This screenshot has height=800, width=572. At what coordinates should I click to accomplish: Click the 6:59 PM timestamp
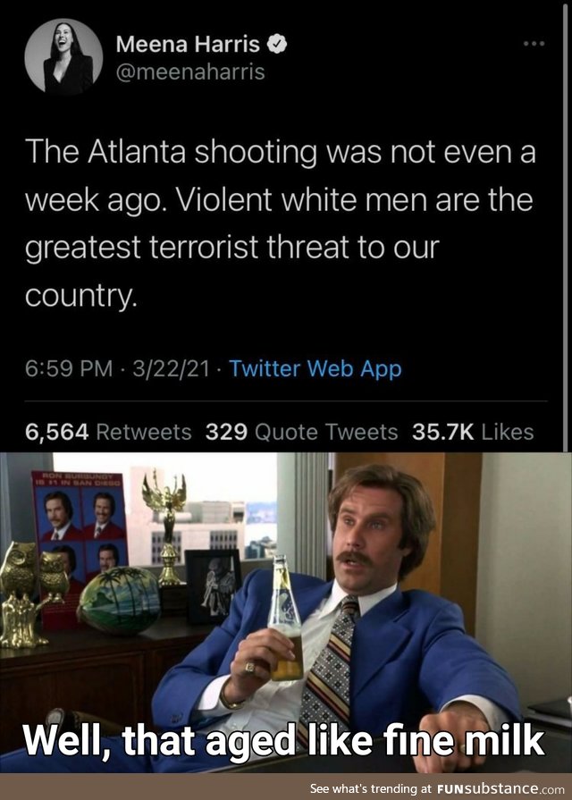point(69,368)
